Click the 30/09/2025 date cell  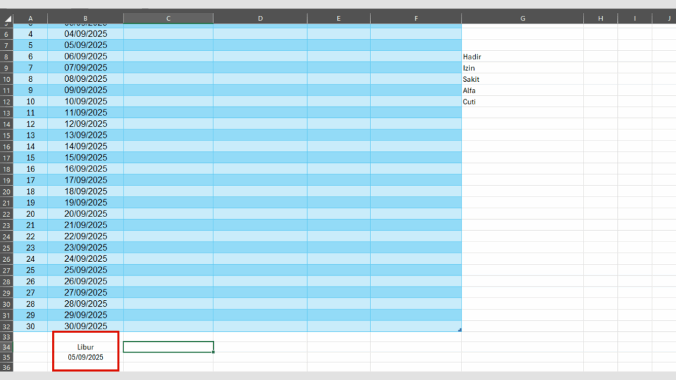[x=85, y=326]
